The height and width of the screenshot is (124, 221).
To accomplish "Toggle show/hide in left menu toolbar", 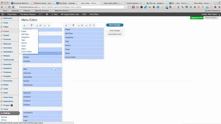I will pyautogui.click(x=40, y=25).
